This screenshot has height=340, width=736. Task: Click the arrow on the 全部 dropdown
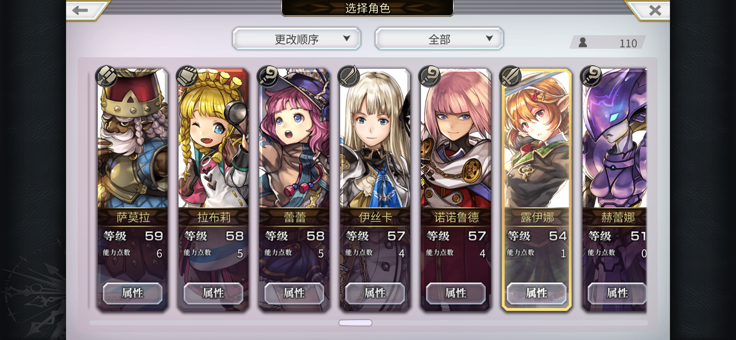[x=489, y=38]
